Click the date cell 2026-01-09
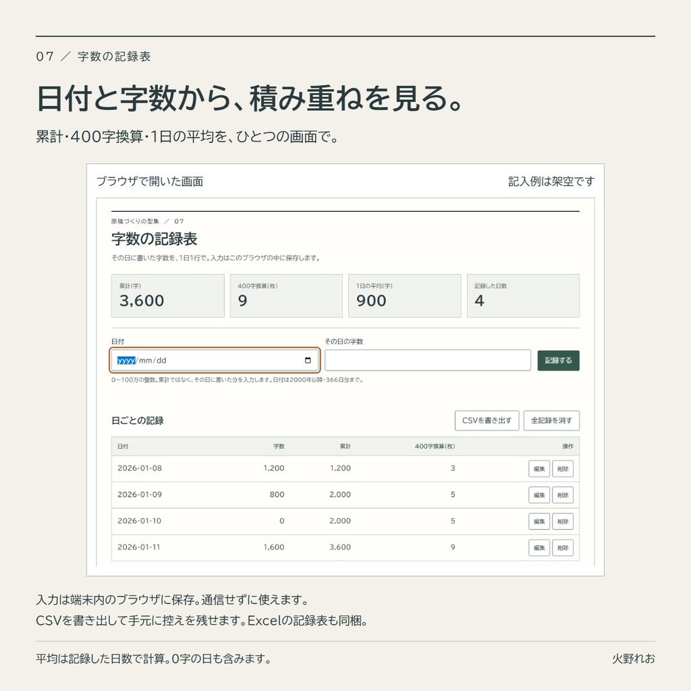 click(140, 495)
